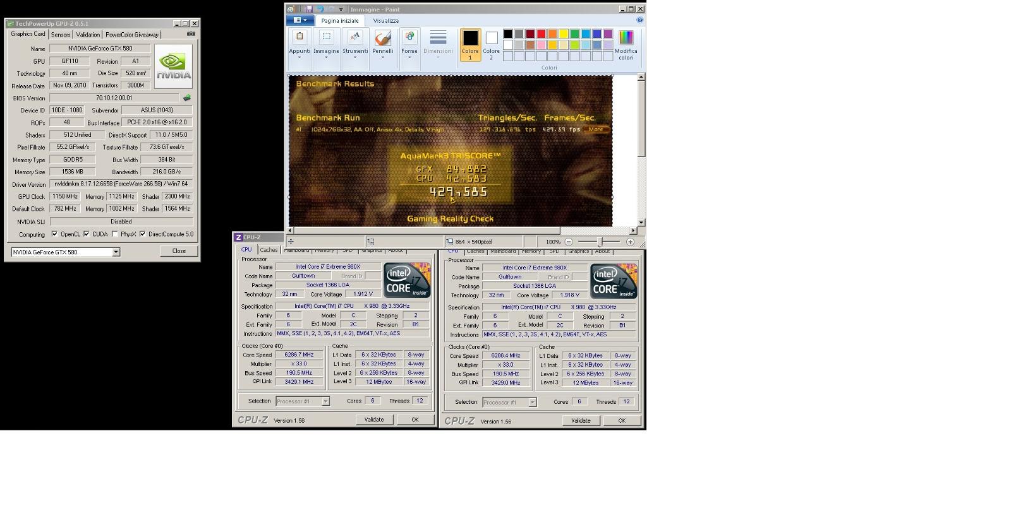
Task: Click the GPU-Z screenshot camera icon
Action: [x=191, y=34]
